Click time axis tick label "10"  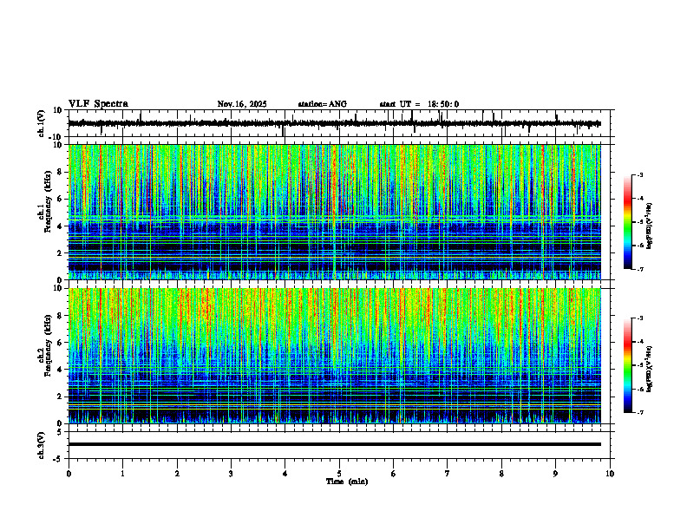pos(610,474)
